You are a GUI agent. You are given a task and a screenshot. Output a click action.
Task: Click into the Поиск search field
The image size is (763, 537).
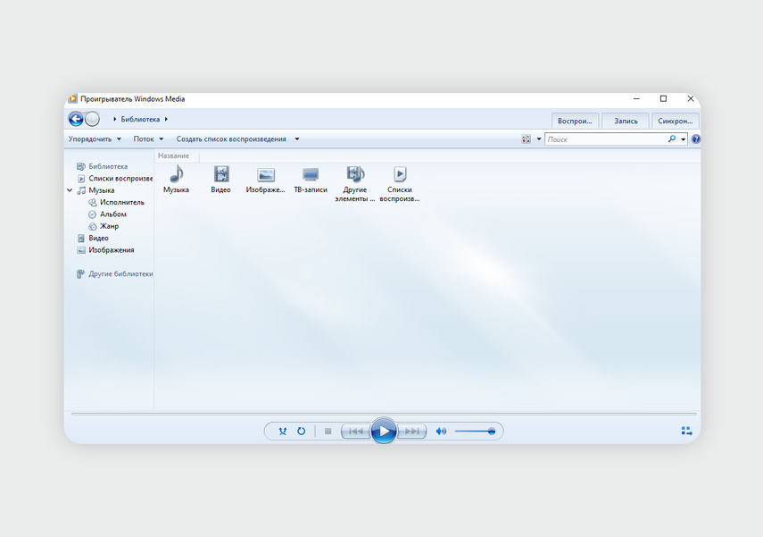pyautogui.click(x=606, y=139)
